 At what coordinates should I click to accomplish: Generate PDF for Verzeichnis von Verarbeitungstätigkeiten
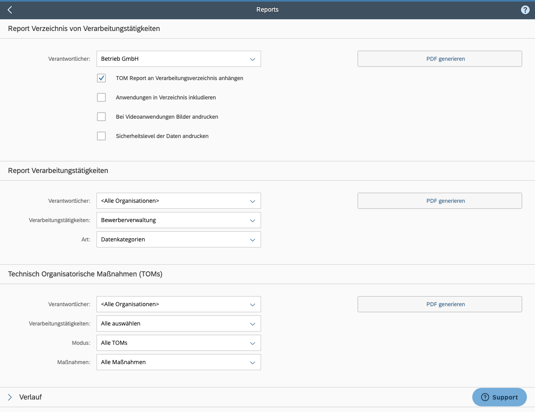[440, 59]
